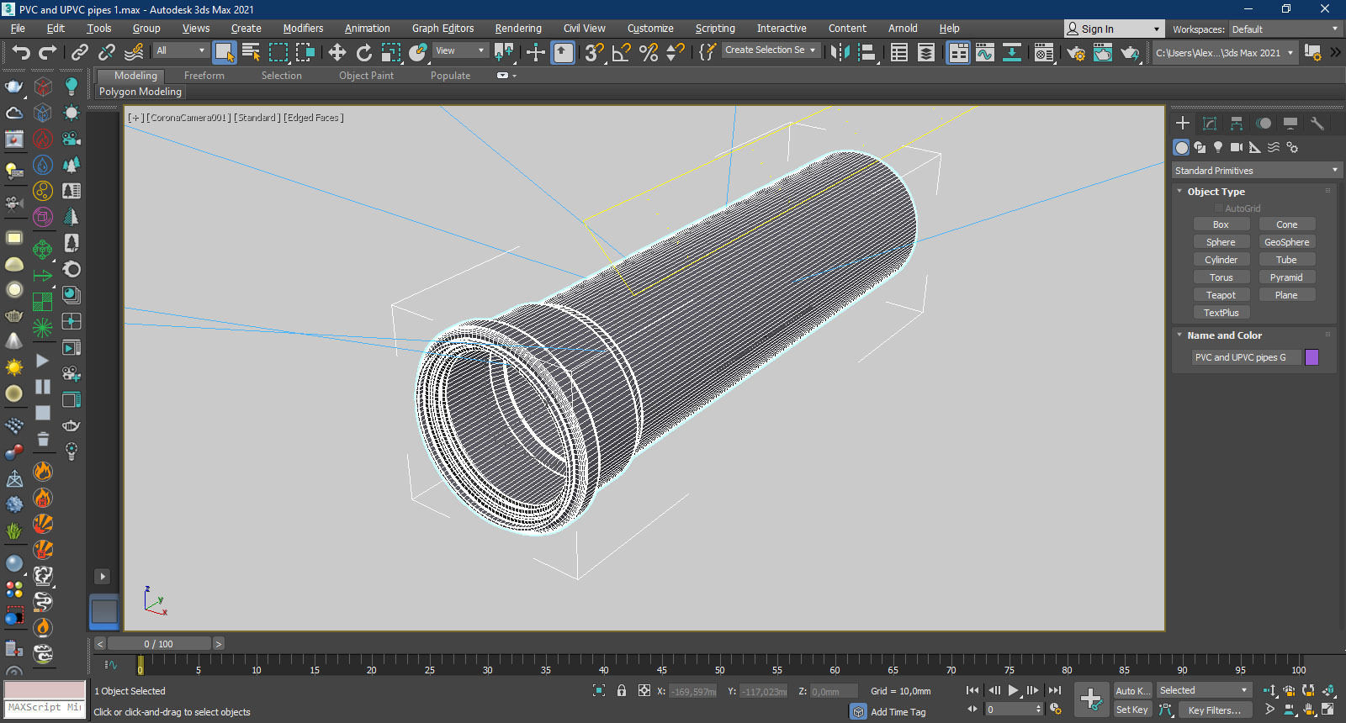Open the Scene Explorer from toolbar

pos(899,52)
